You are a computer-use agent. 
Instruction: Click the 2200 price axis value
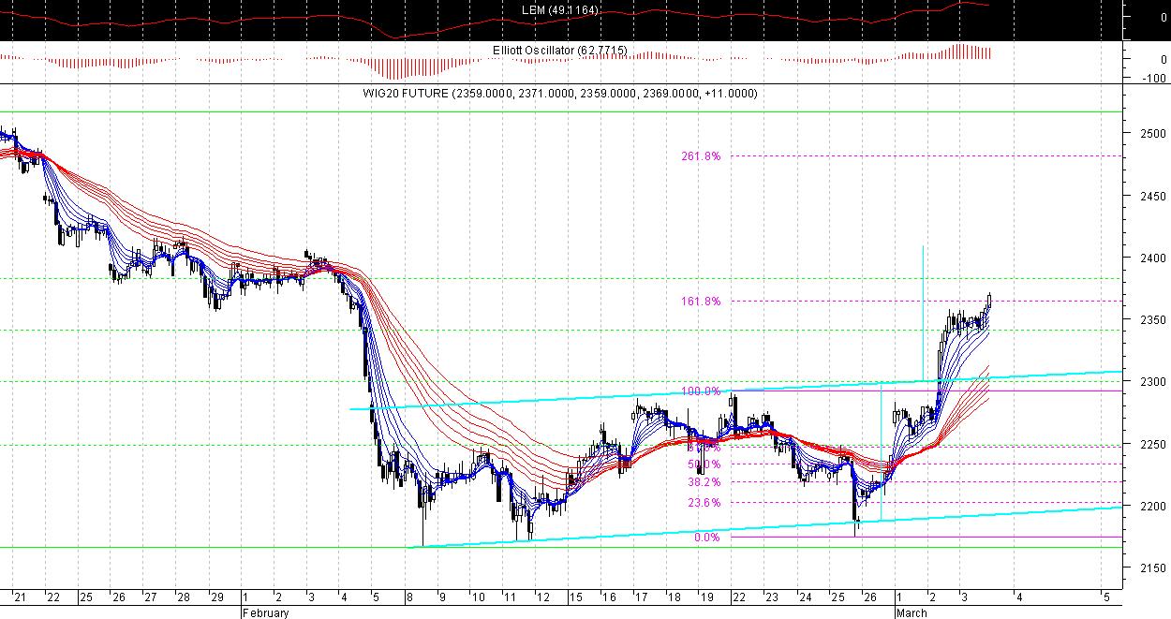pos(1153,507)
